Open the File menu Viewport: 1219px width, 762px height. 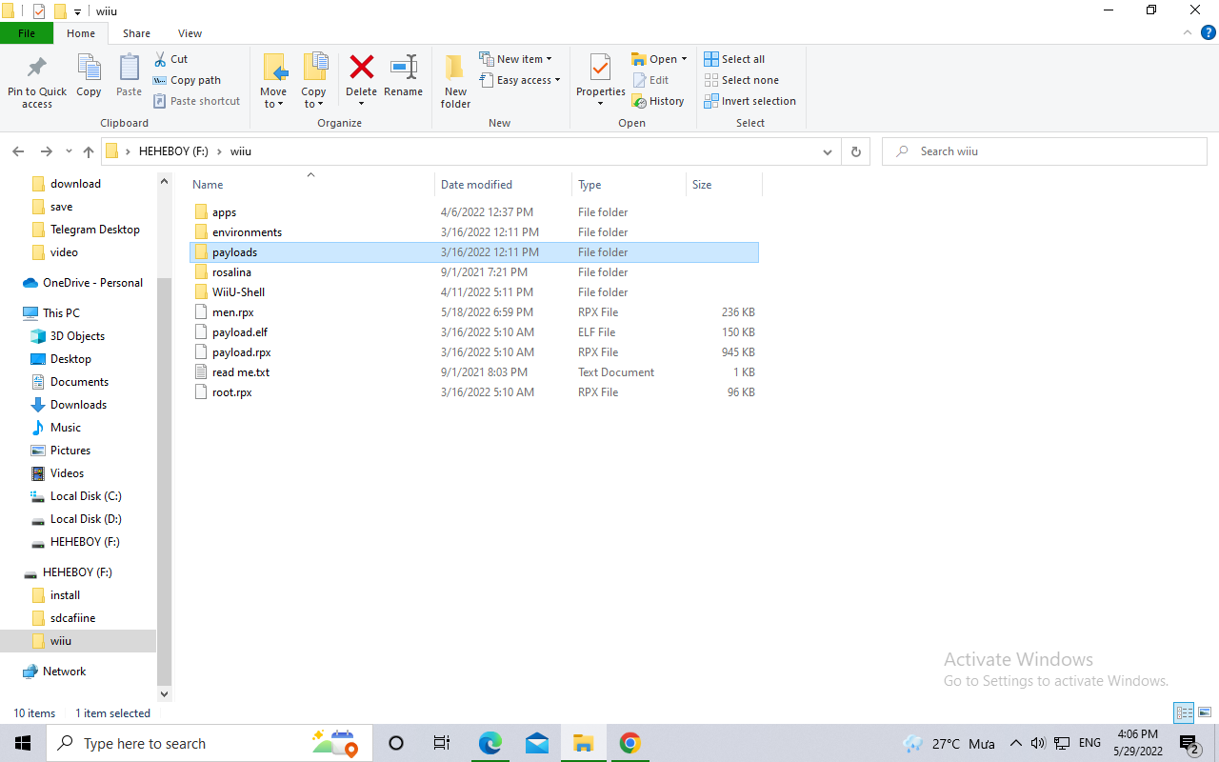(27, 33)
